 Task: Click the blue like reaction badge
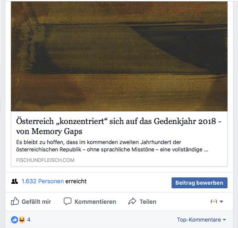pyautogui.click(x=15, y=220)
